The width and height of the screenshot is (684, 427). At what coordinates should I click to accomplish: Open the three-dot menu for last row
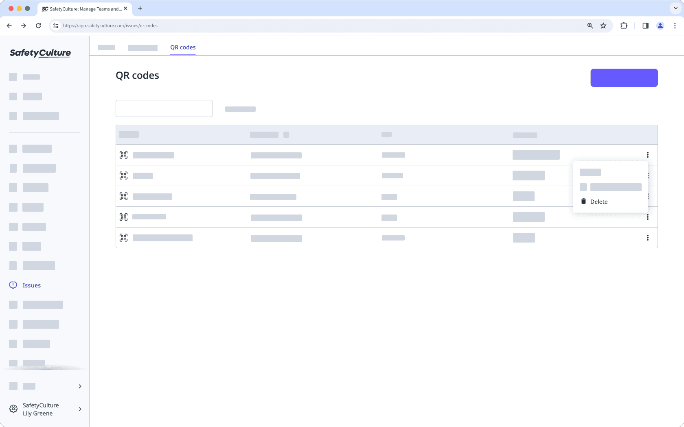(647, 238)
